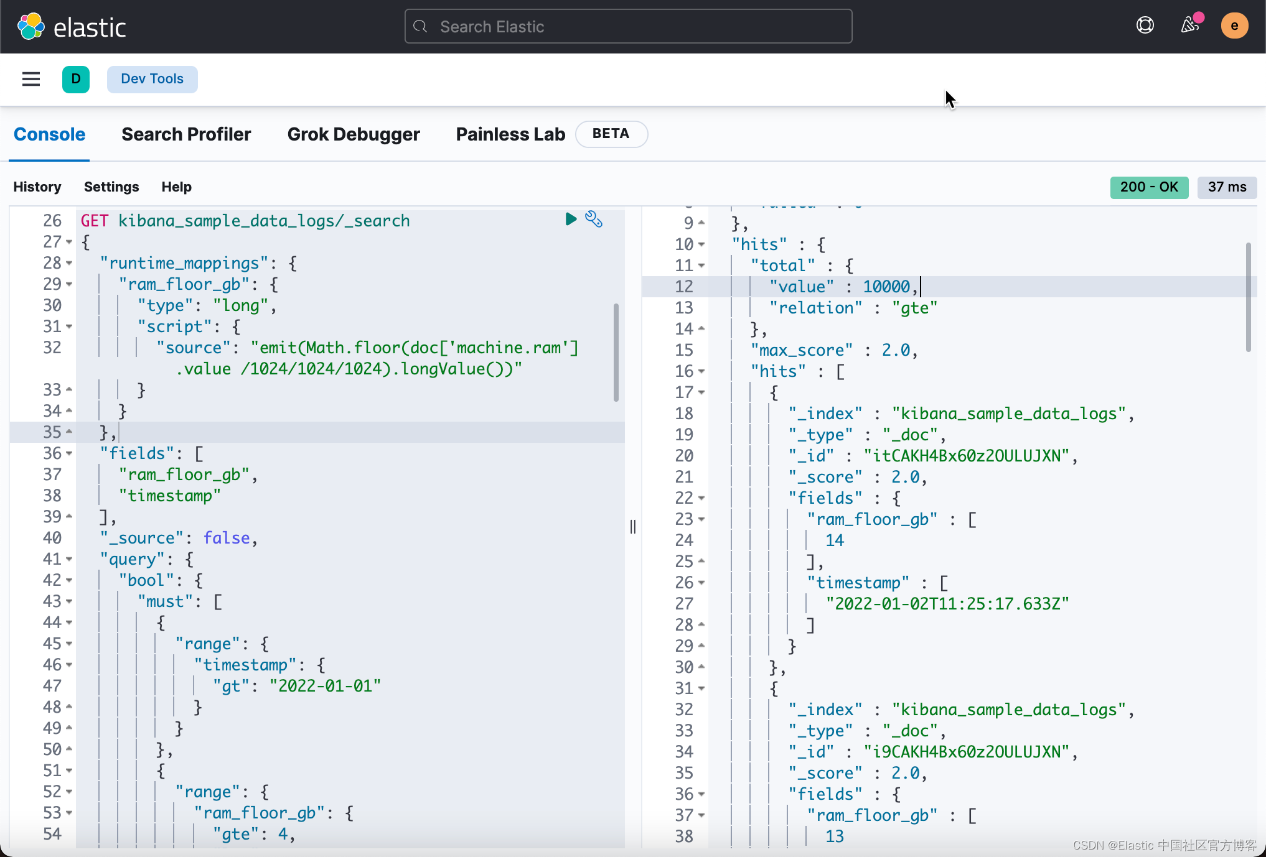
Task: Open the news feed party-horn notification icon
Action: pyautogui.click(x=1189, y=25)
